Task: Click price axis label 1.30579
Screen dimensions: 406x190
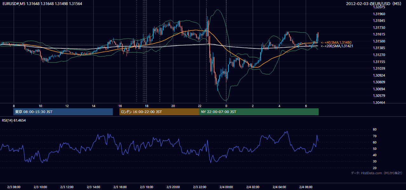Action: (379, 96)
